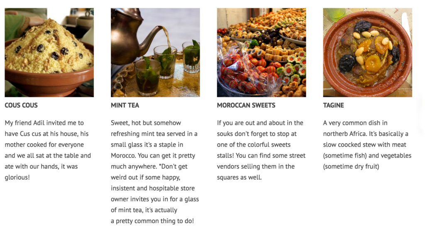Click the word 'glorious!' in couscous text
425x234 pixels.
tap(17, 178)
